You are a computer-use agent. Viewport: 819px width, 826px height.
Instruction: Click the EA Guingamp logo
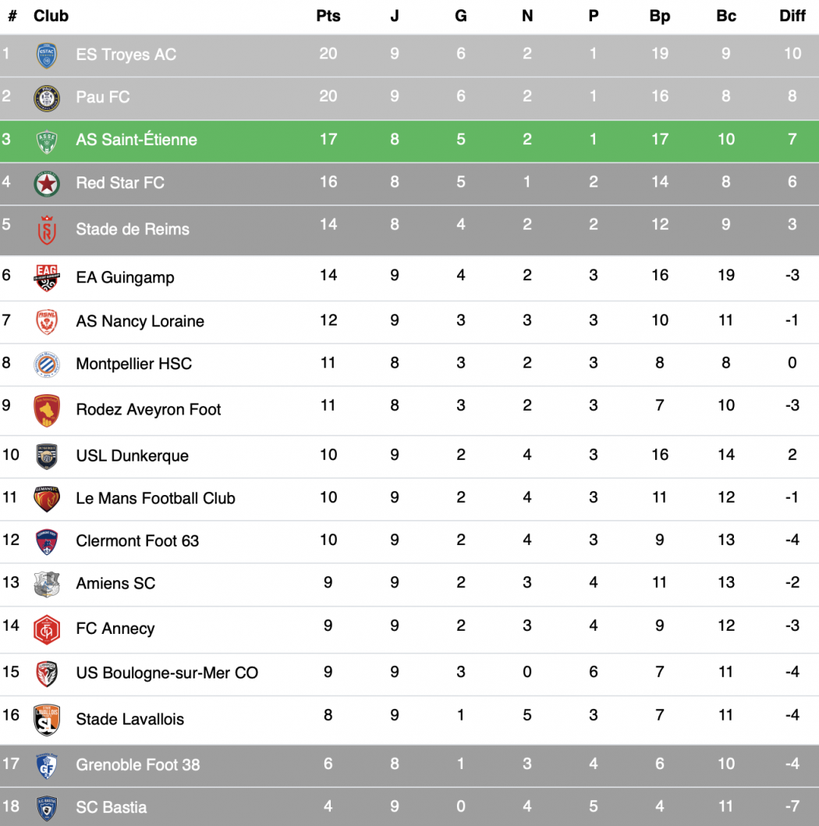tap(47, 277)
